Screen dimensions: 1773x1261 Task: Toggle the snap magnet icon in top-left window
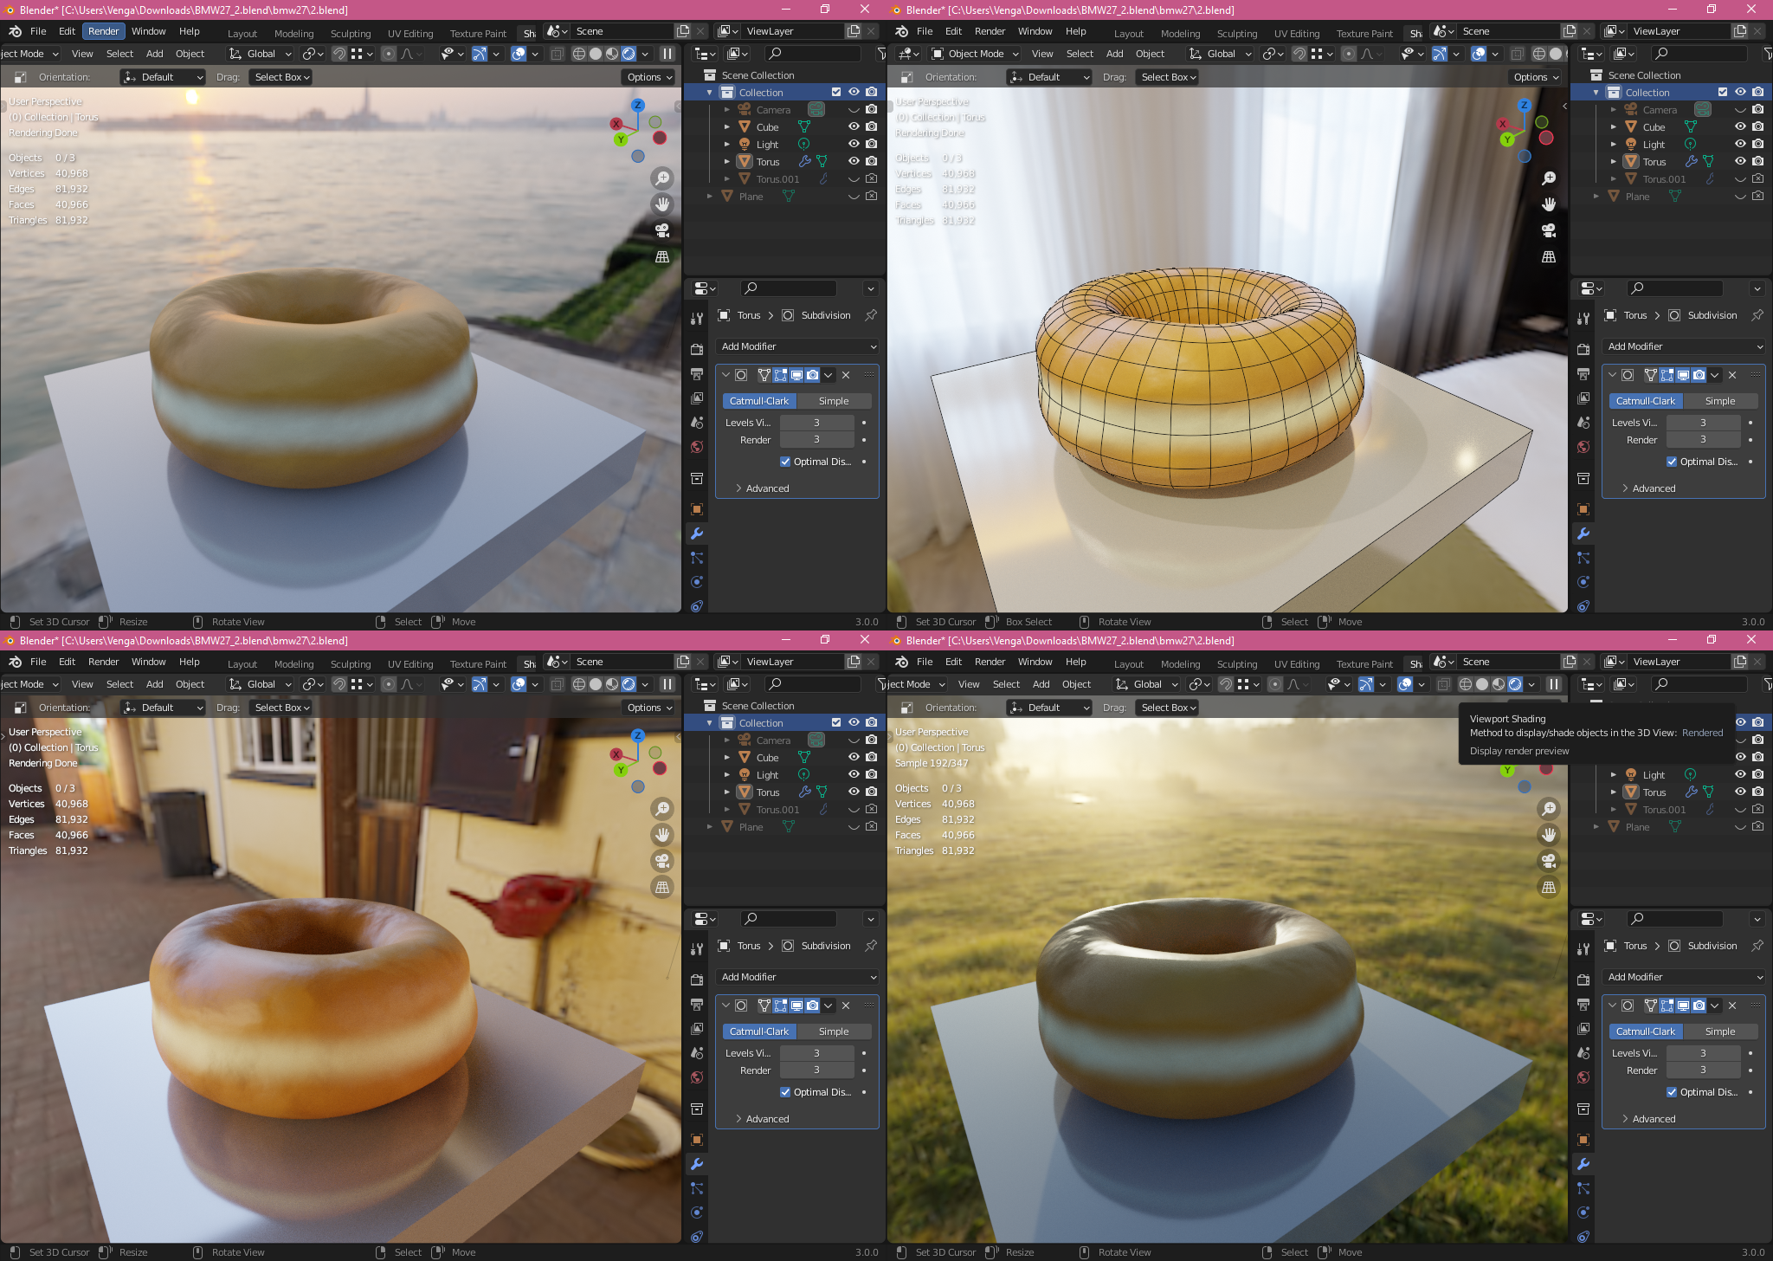pos(339,54)
